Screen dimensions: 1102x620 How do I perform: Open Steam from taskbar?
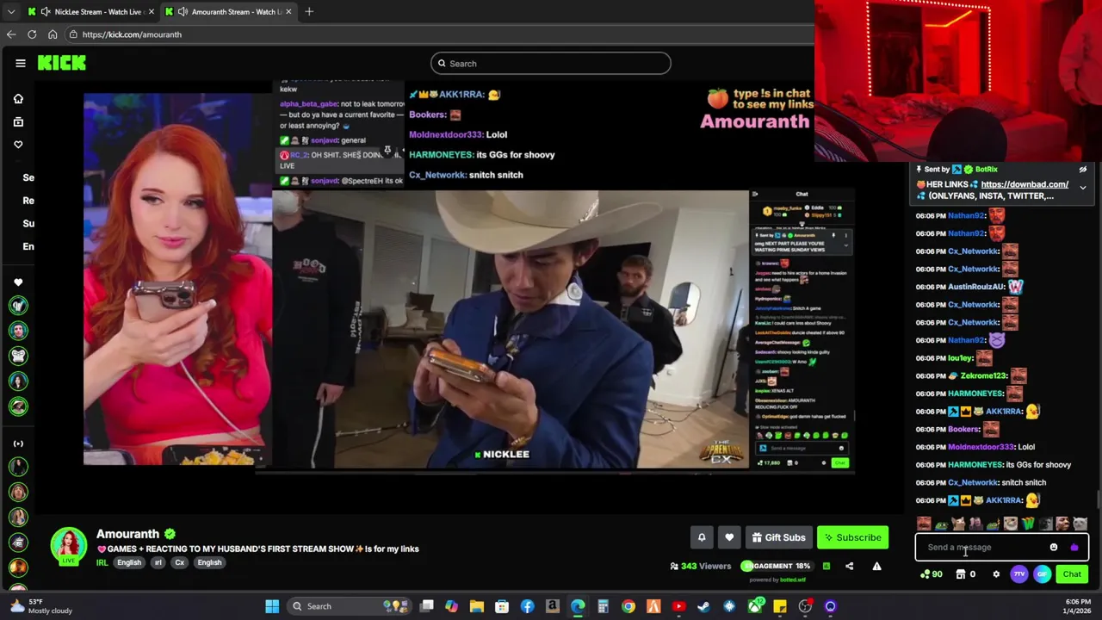point(703,606)
